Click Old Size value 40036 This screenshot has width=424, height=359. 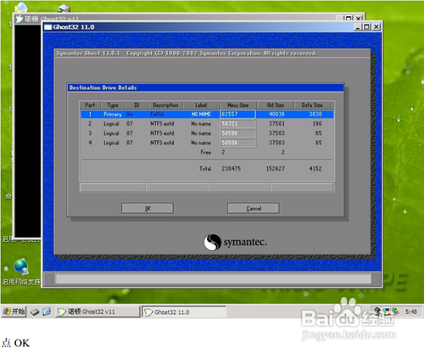tap(276, 114)
